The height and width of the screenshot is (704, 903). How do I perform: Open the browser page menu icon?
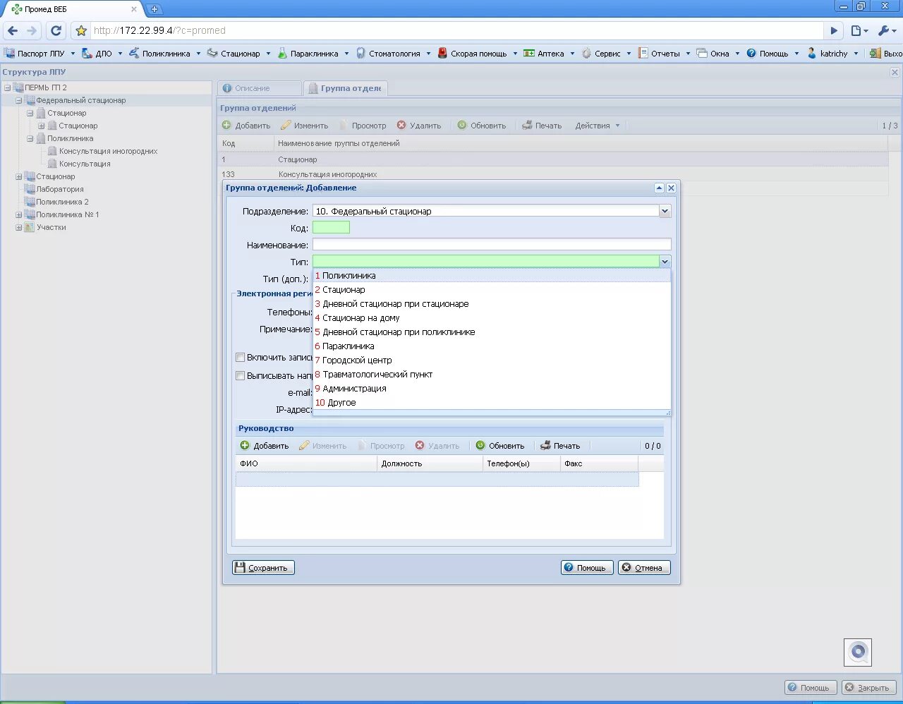[859, 31]
